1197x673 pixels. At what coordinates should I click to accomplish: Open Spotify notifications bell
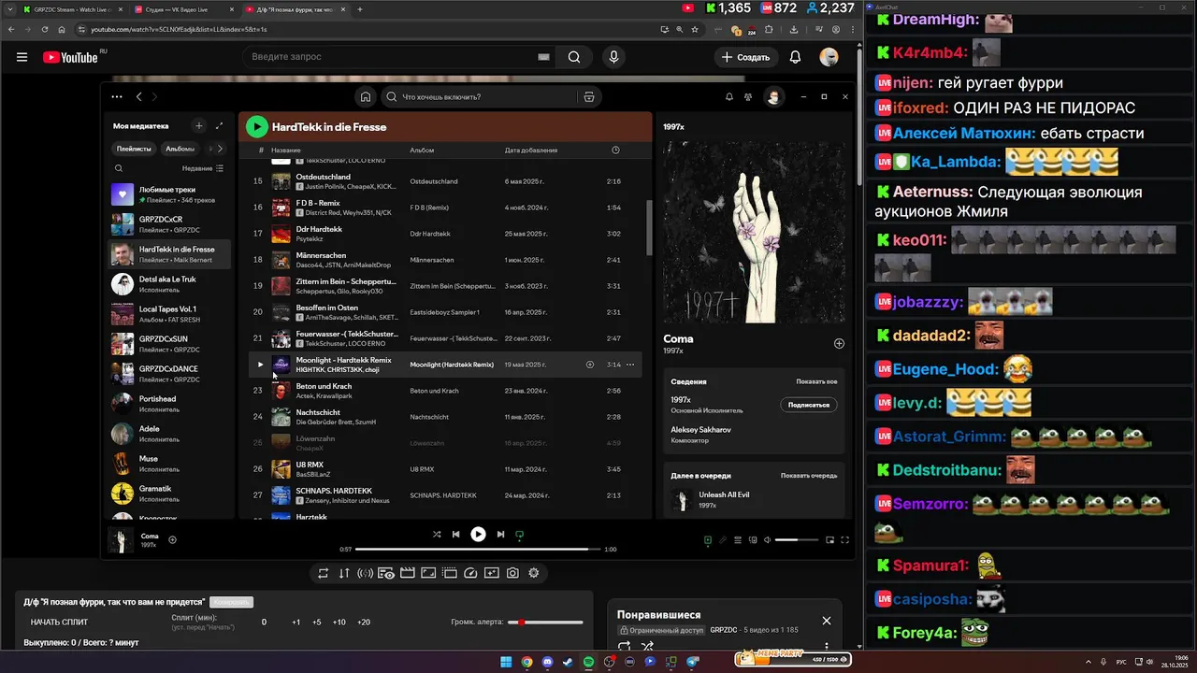pos(729,96)
